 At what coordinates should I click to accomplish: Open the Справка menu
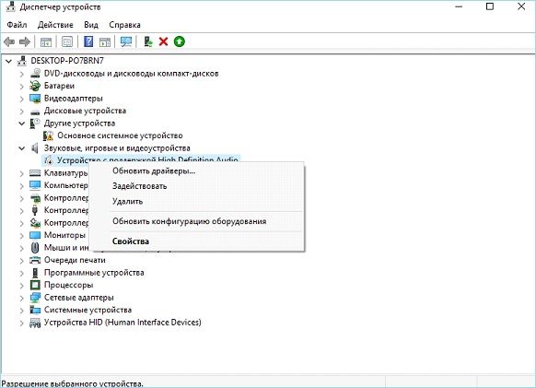point(124,25)
